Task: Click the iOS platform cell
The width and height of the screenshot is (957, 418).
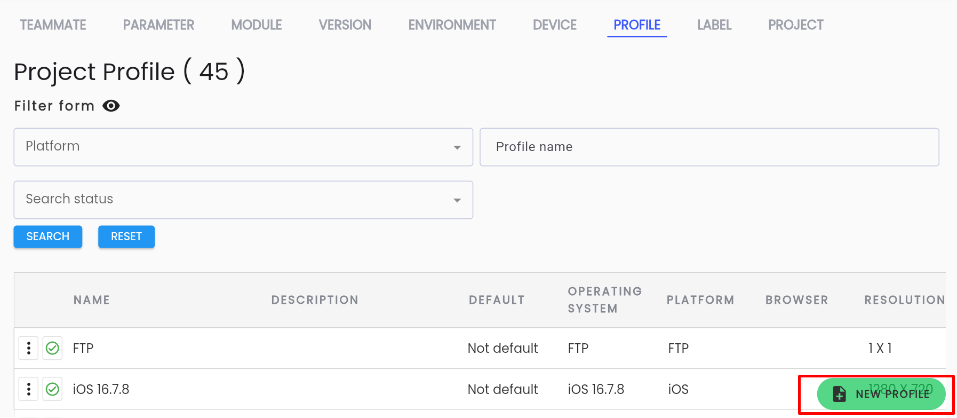Action: click(x=678, y=389)
